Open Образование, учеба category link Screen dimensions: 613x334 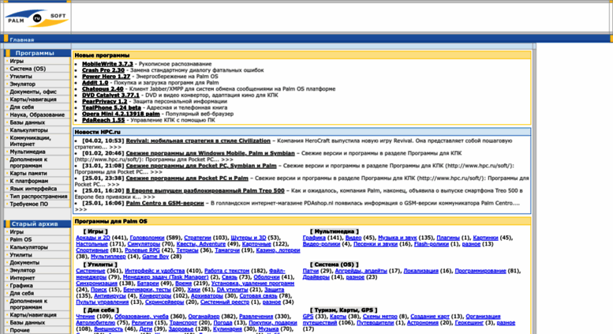click(x=141, y=317)
